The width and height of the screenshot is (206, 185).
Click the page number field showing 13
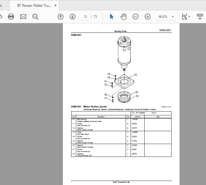[85, 17]
